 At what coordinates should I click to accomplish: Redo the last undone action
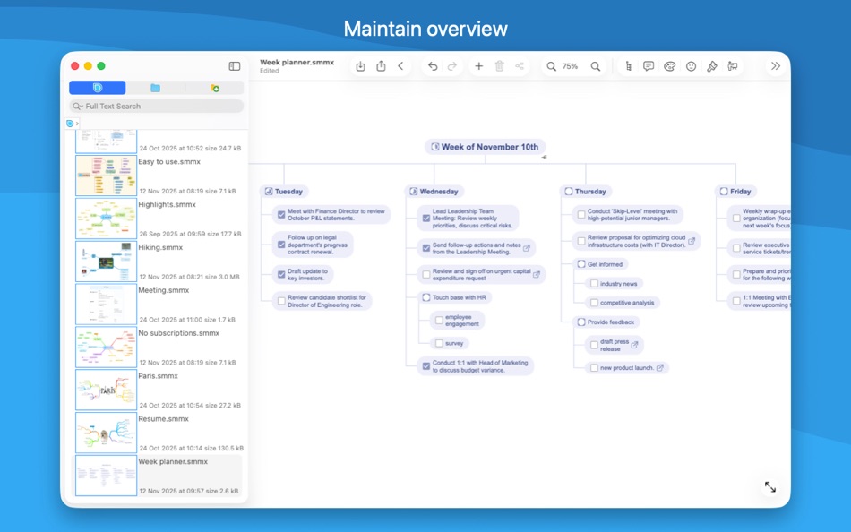coord(451,65)
